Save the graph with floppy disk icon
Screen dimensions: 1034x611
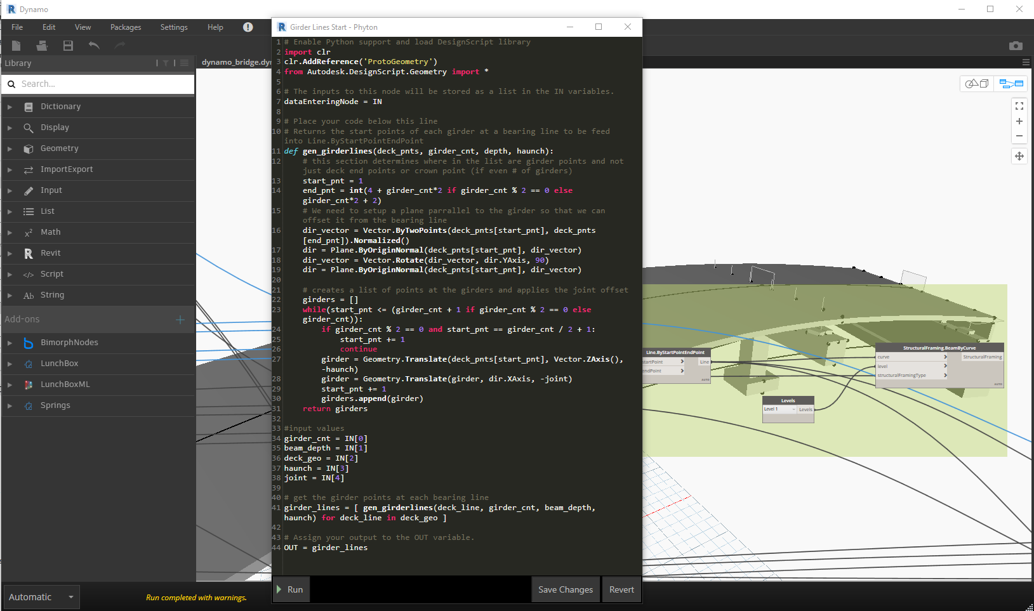tap(68, 46)
